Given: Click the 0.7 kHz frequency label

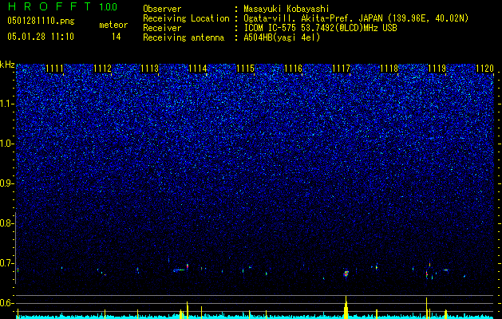Looking at the screenshot, I should (x=6, y=263).
